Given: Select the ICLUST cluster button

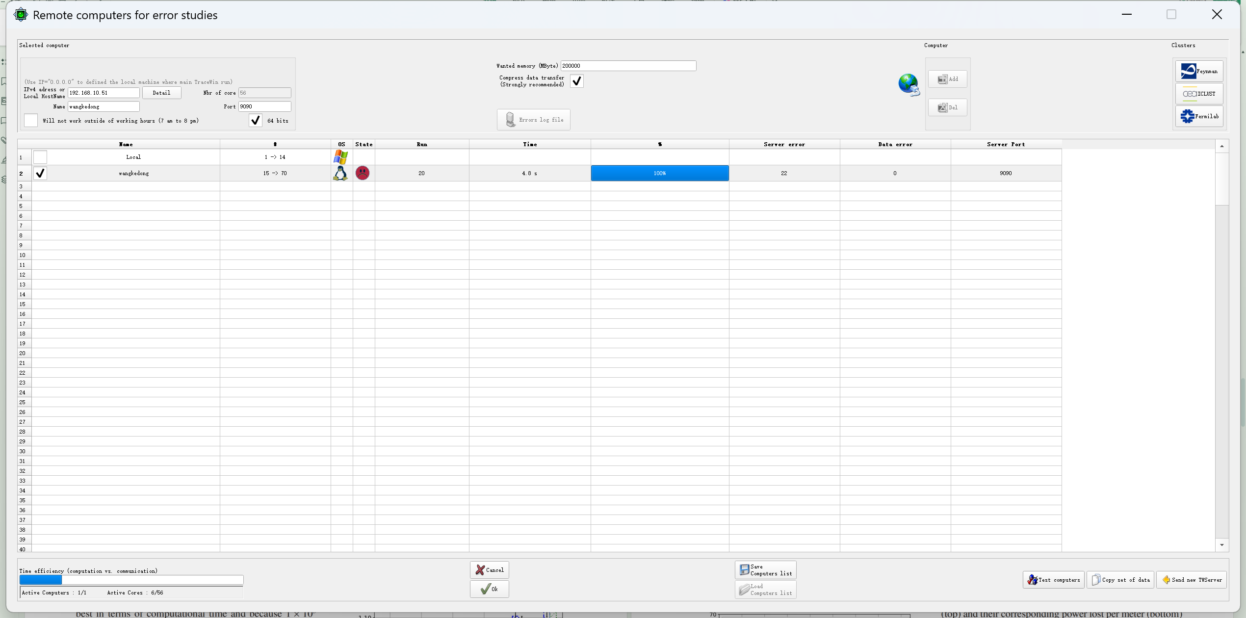Looking at the screenshot, I should 1198,94.
